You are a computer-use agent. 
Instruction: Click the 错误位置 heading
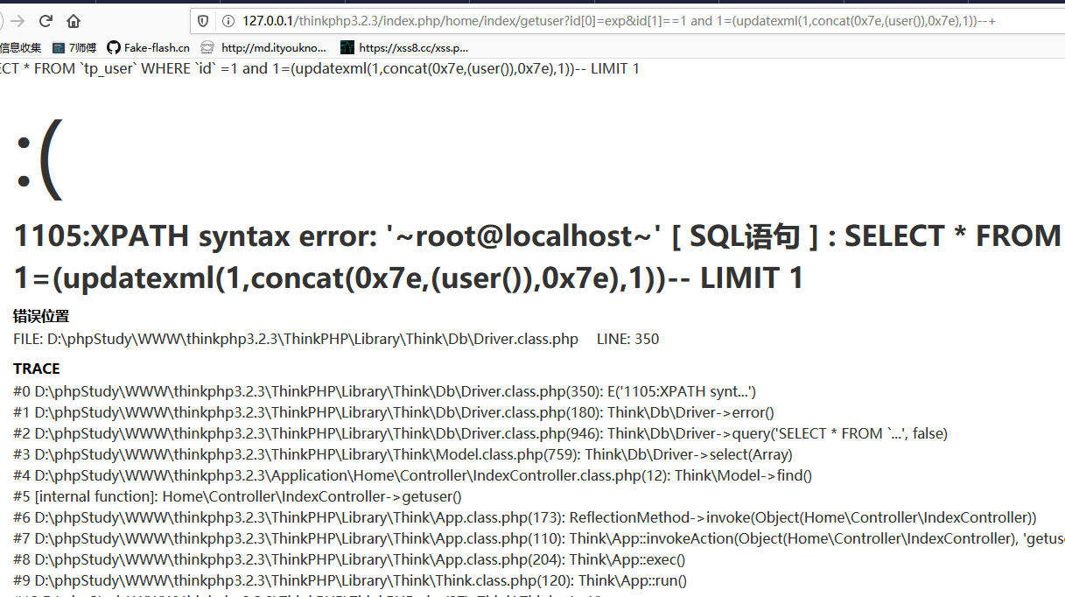click(x=41, y=316)
